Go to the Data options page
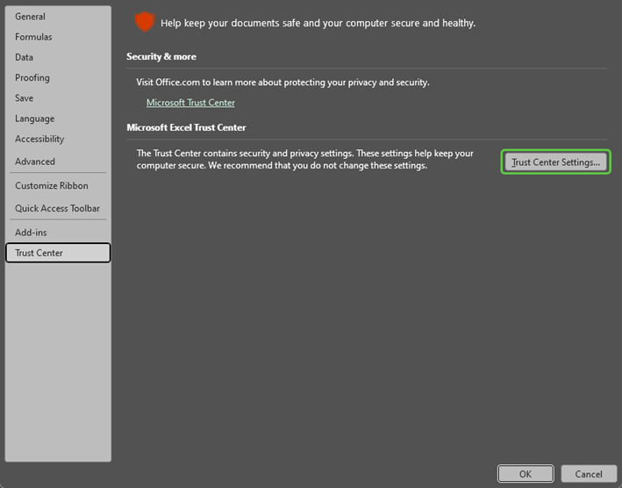This screenshot has height=488, width=622. (25, 57)
